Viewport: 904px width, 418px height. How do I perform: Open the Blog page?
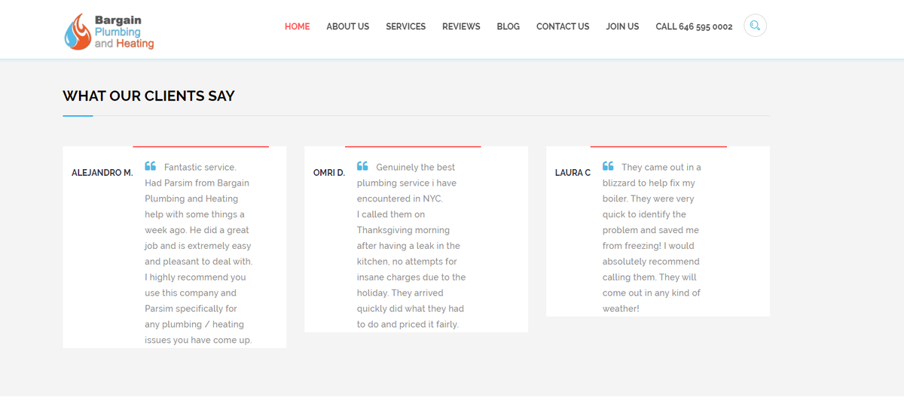point(508,26)
